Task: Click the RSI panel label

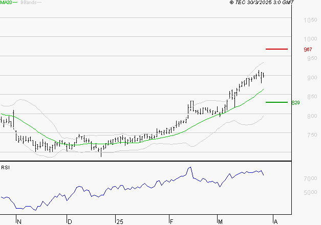Action: coord(5,168)
